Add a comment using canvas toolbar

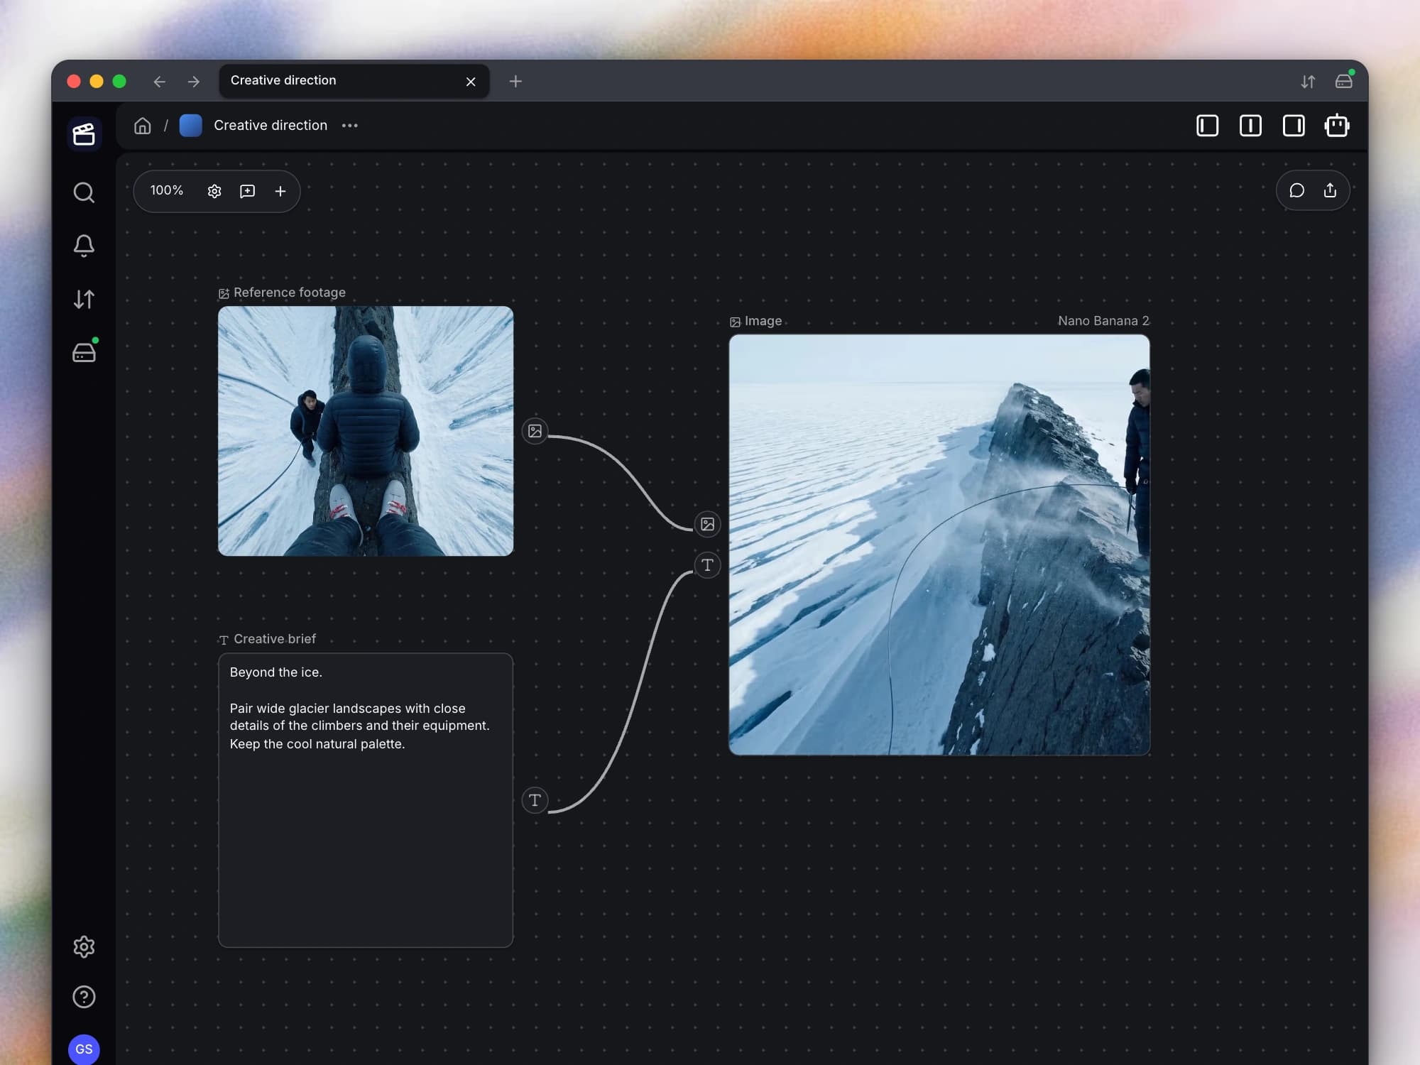(x=247, y=191)
